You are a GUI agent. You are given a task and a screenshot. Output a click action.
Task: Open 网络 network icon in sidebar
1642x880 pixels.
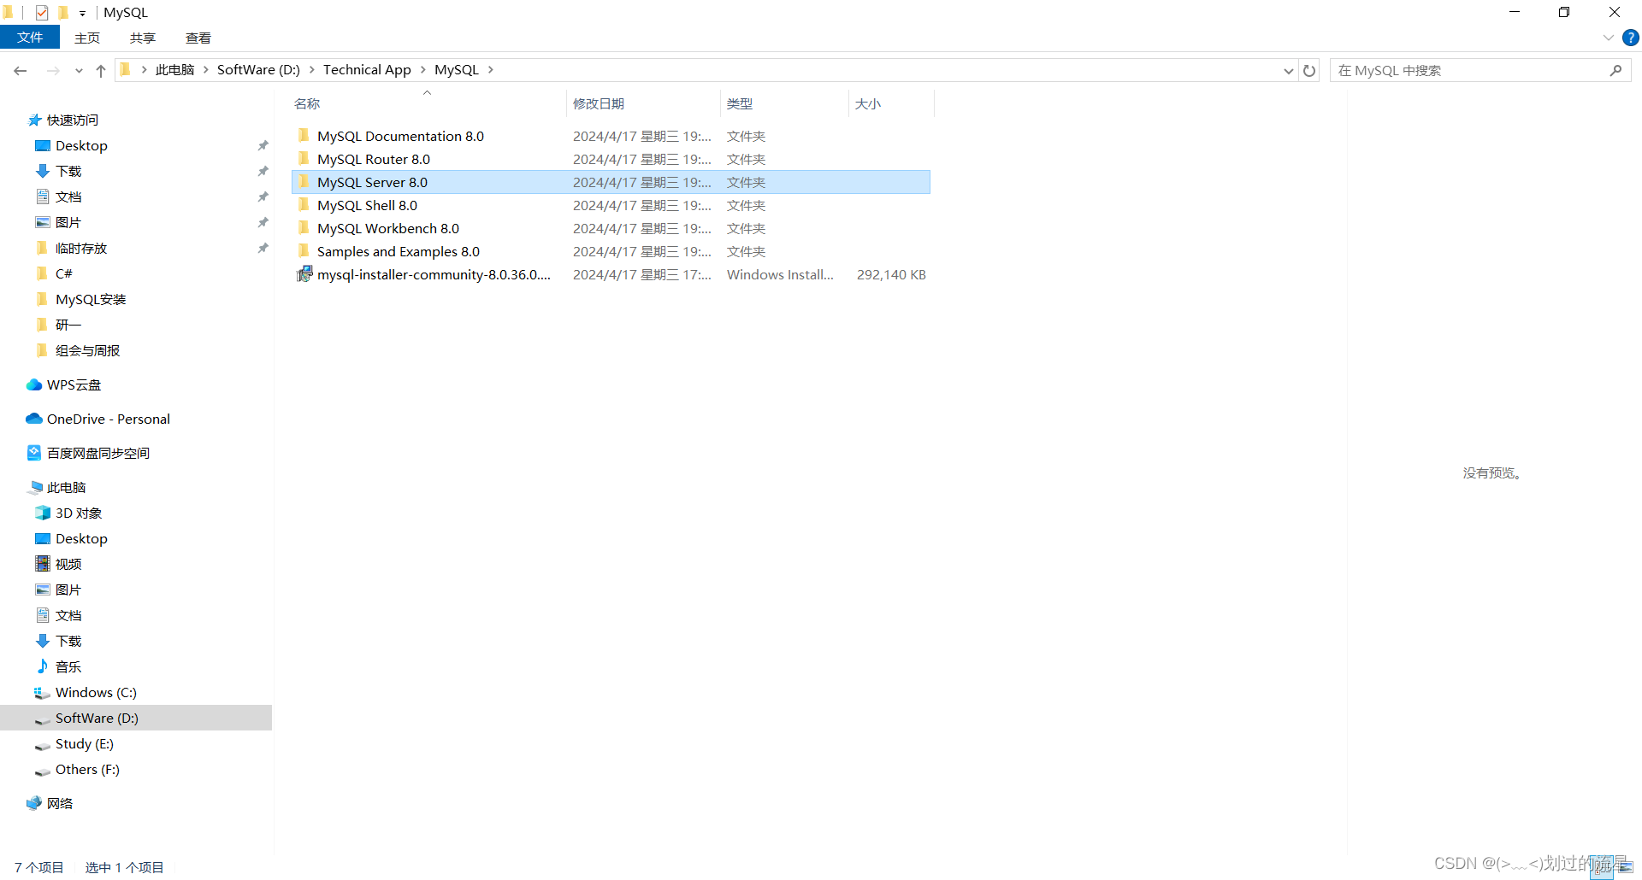click(x=34, y=803)
